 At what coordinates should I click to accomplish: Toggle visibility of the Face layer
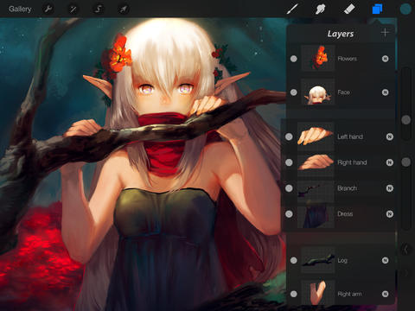tap(294, 92)
